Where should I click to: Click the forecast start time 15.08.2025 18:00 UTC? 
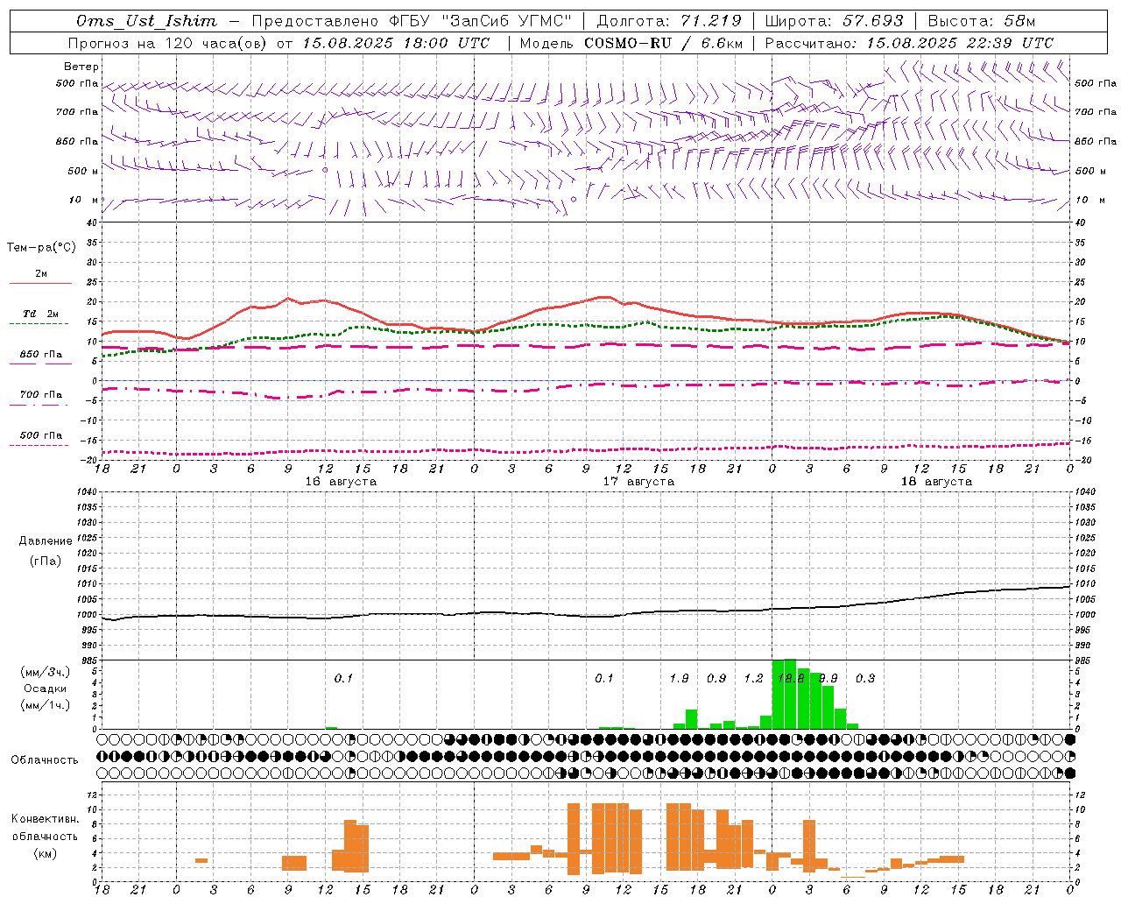[x=395, y=43]
